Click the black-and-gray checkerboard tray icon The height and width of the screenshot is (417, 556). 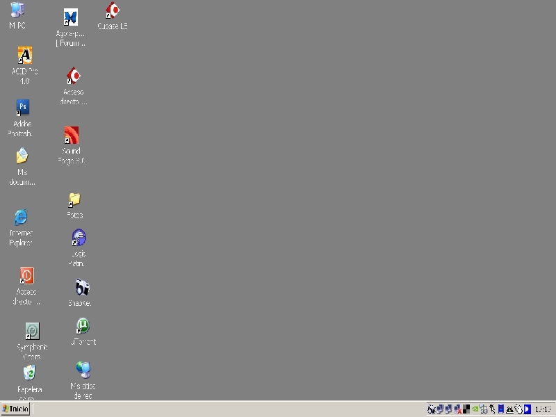point(466,409)
